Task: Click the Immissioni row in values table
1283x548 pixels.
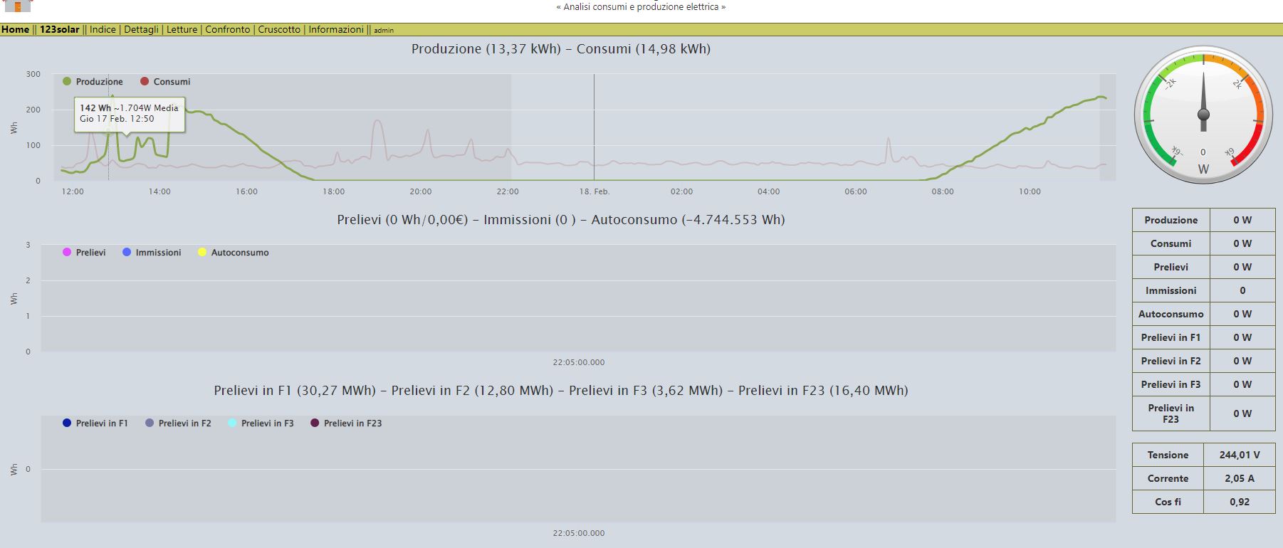Action: [x=1204, y=290]
